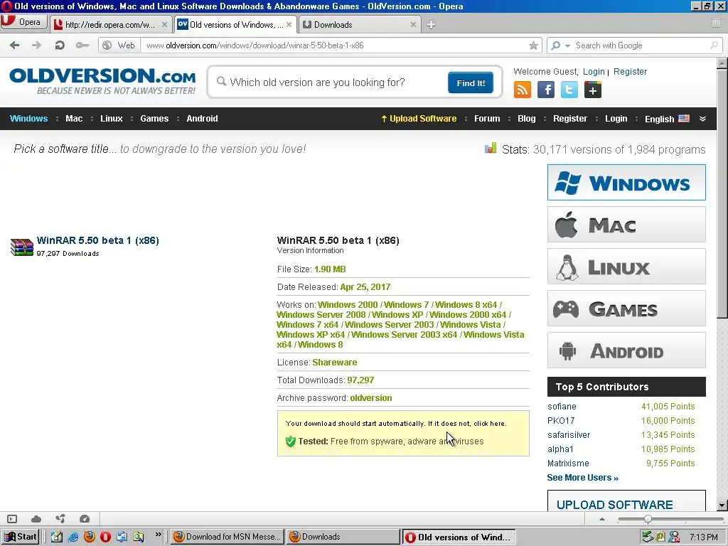Click the large LINUX category banner
The height and width of the screenshot is (546, 728).
[626, 267]
